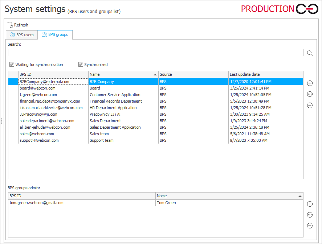Screen dimensions: 322x244
Task: Click date 8/7/2023 7:35:03 AM cell
Action: coord(266,140)
